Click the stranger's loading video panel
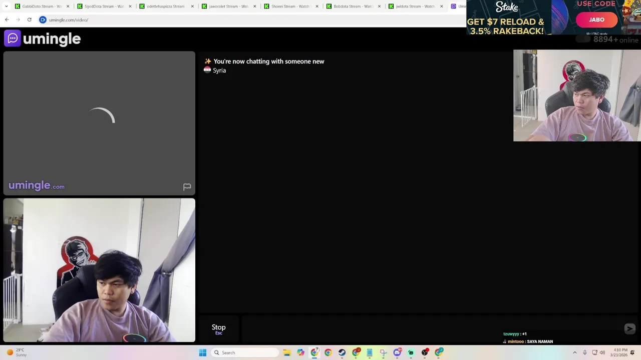Image resolution: width=641 pixels, height=360 pixels. (99, 123)
